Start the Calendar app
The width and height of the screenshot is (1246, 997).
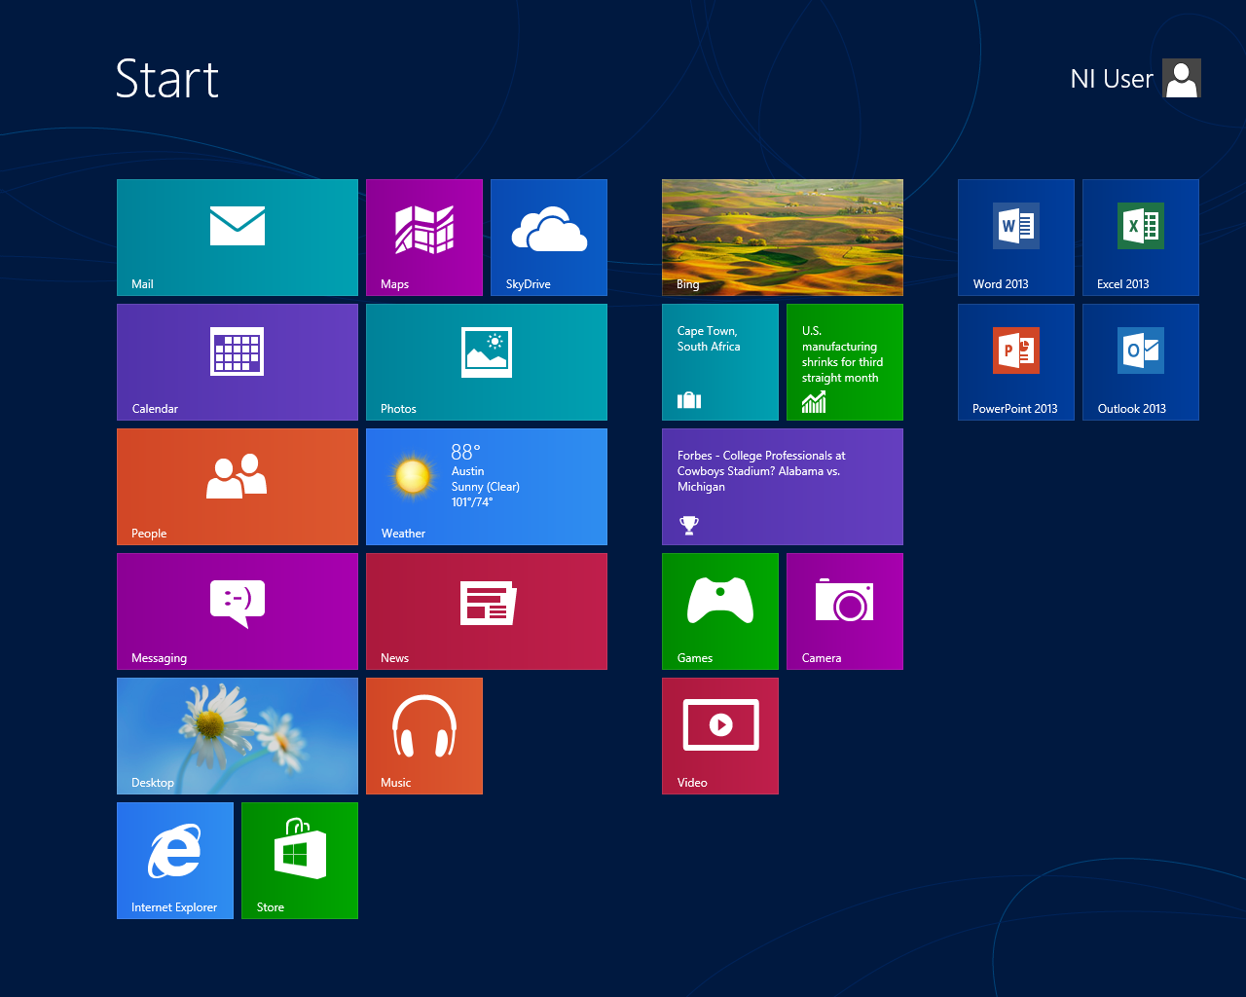pos(237,361)
